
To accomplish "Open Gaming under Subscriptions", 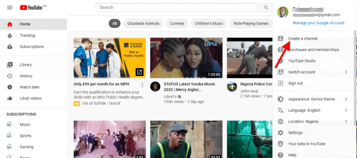I will click(x=26, y=147).
